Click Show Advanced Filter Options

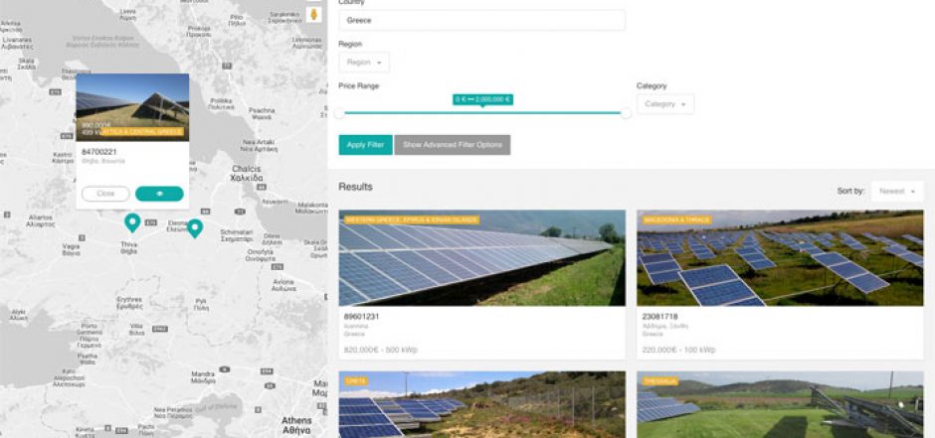pyautogui.click(x=452, y=145)
